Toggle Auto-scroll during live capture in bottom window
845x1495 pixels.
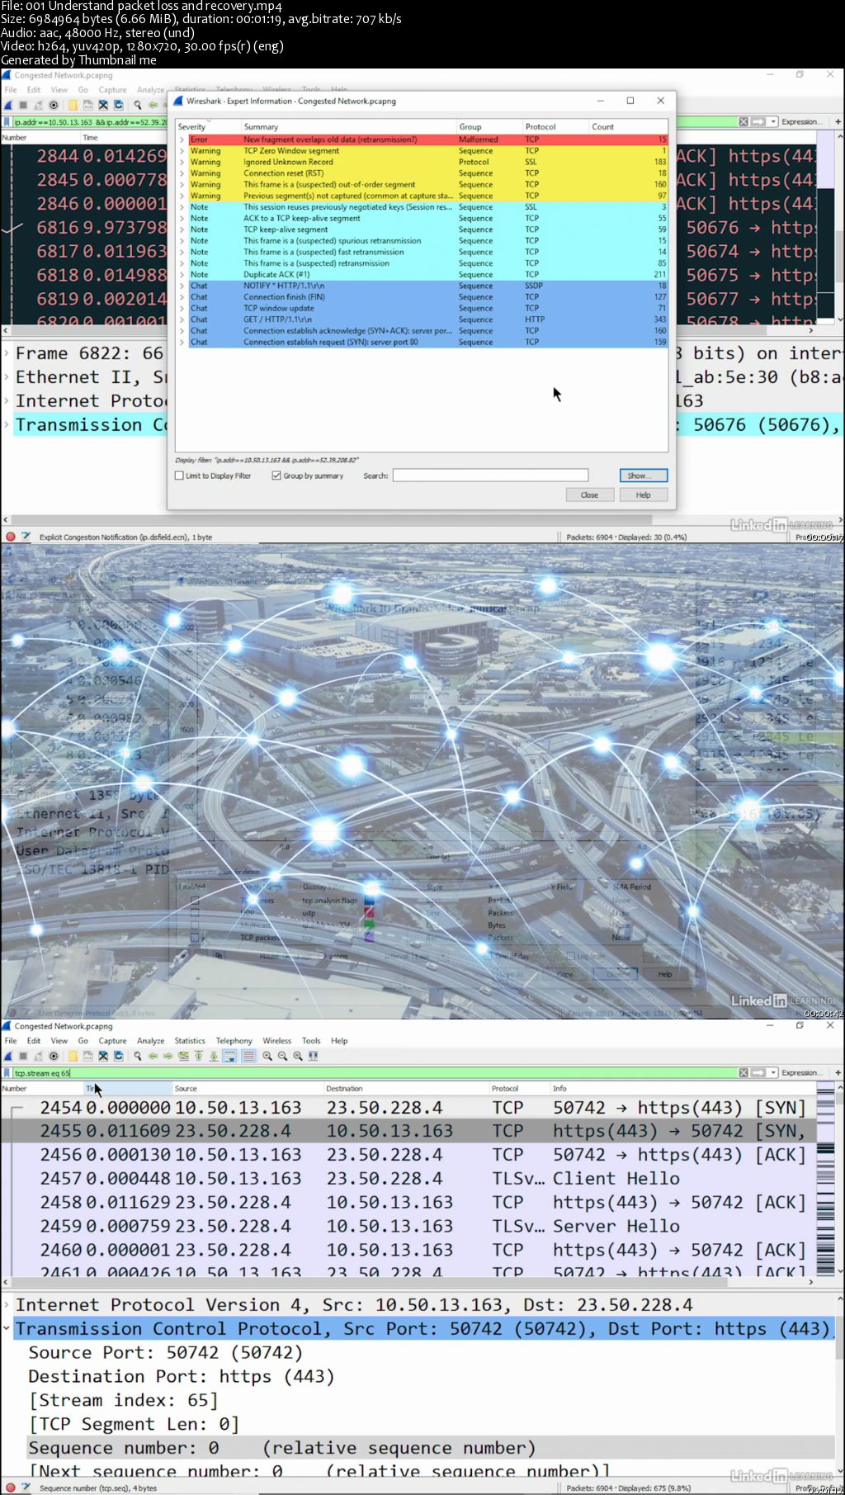pyautogui.click(x=229, y=1056)
